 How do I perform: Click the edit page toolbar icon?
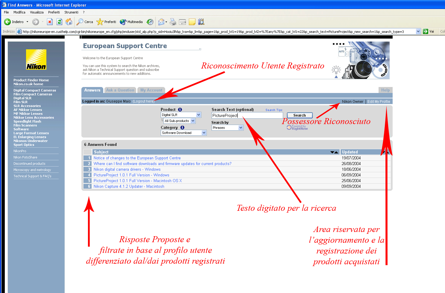tap(183, 22)
